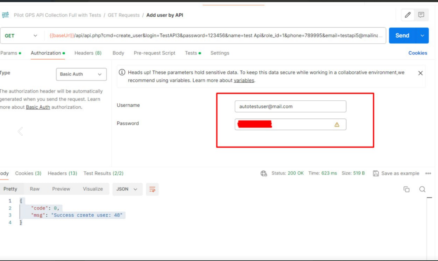
Task: Expand the Basic Auth type dropdown
Action: click(x=81, y=74)
